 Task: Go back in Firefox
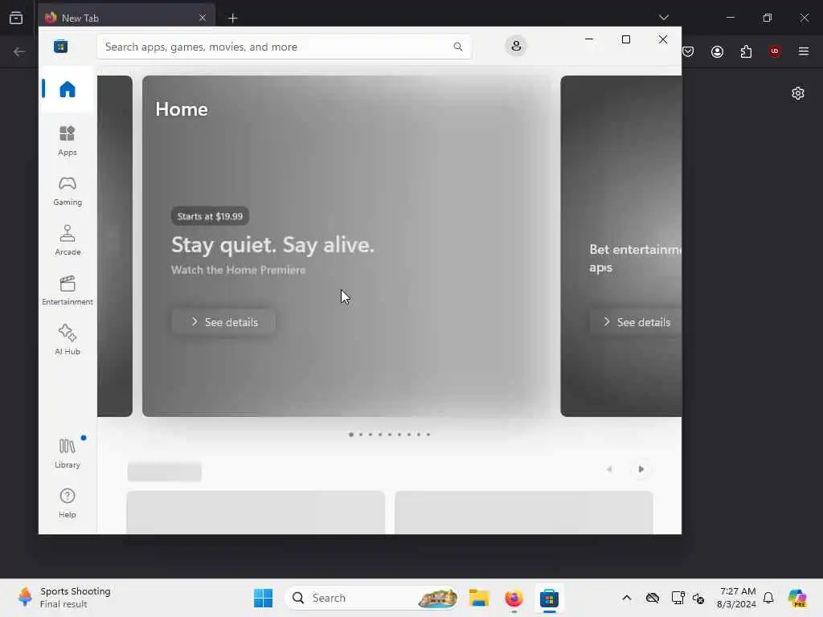(19, 51)
